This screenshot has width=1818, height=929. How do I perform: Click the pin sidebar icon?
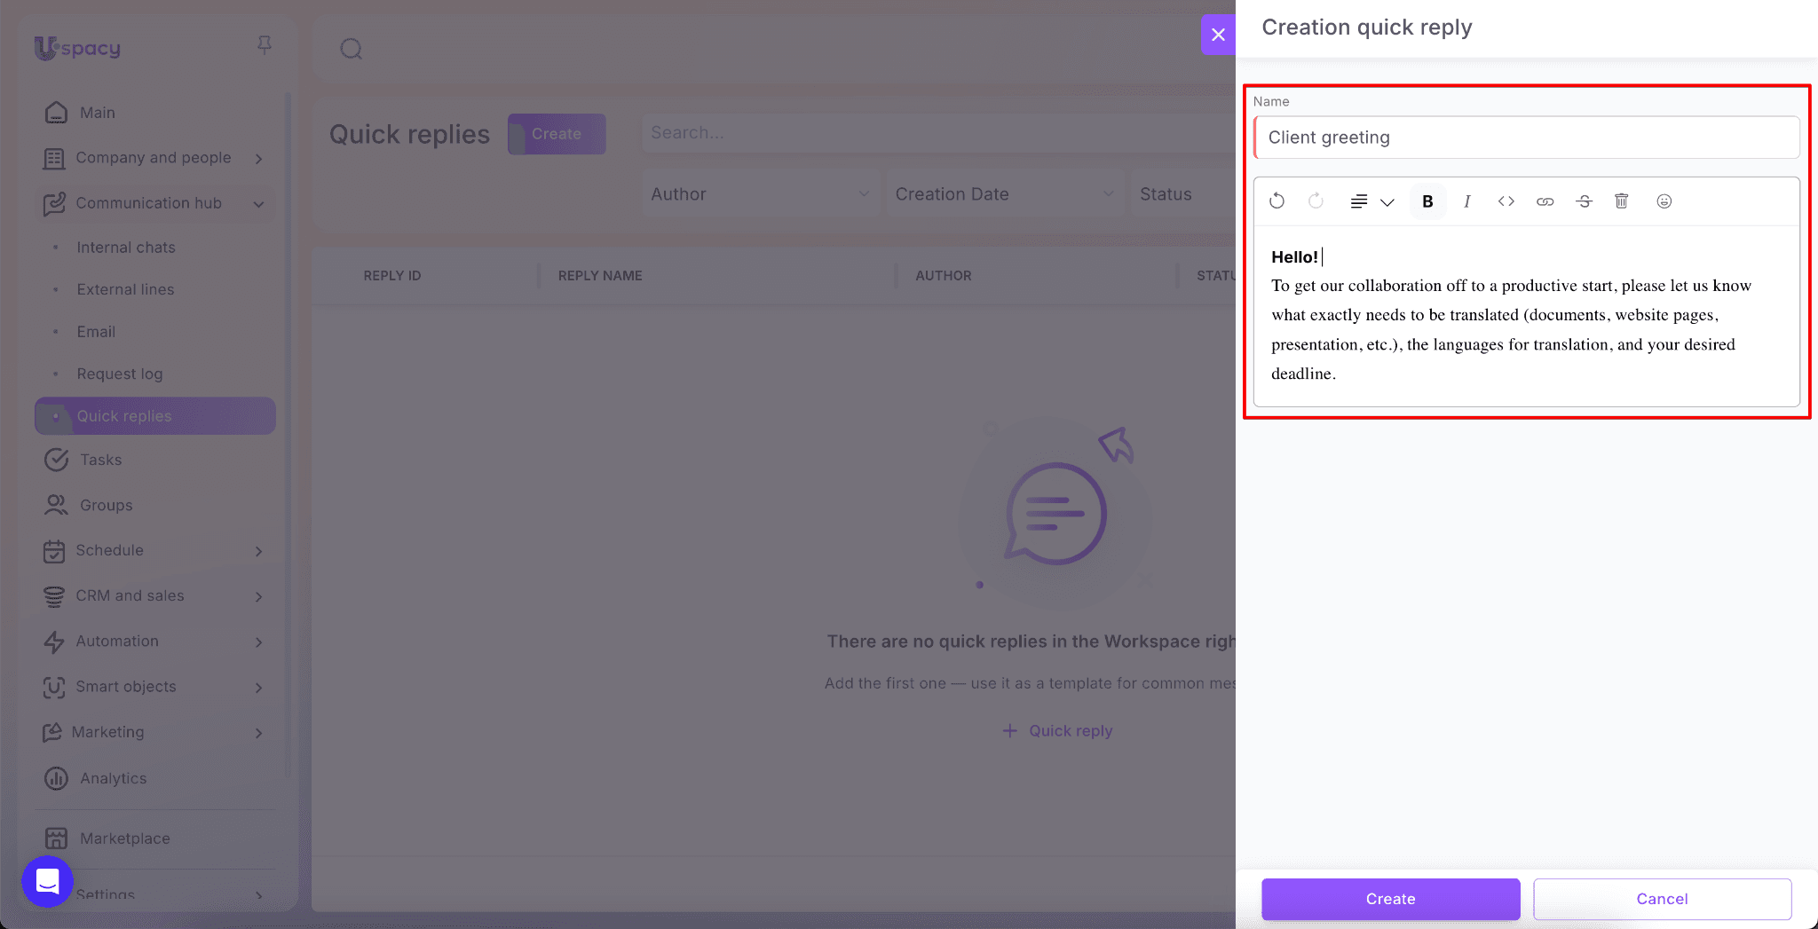point(264,45)
